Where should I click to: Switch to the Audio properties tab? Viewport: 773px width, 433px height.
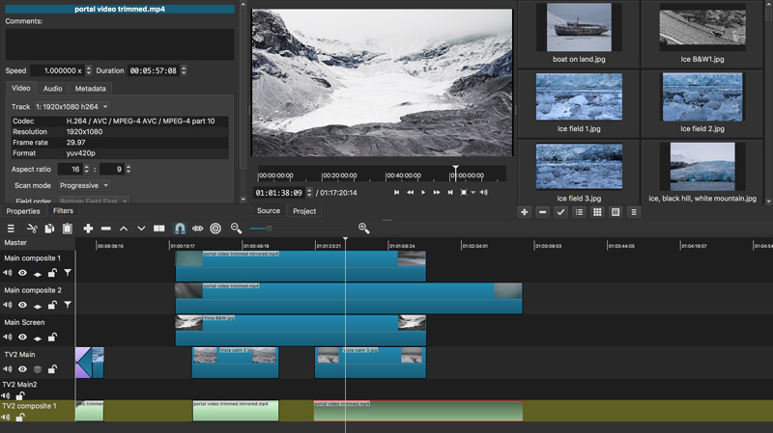click(52, 89)
